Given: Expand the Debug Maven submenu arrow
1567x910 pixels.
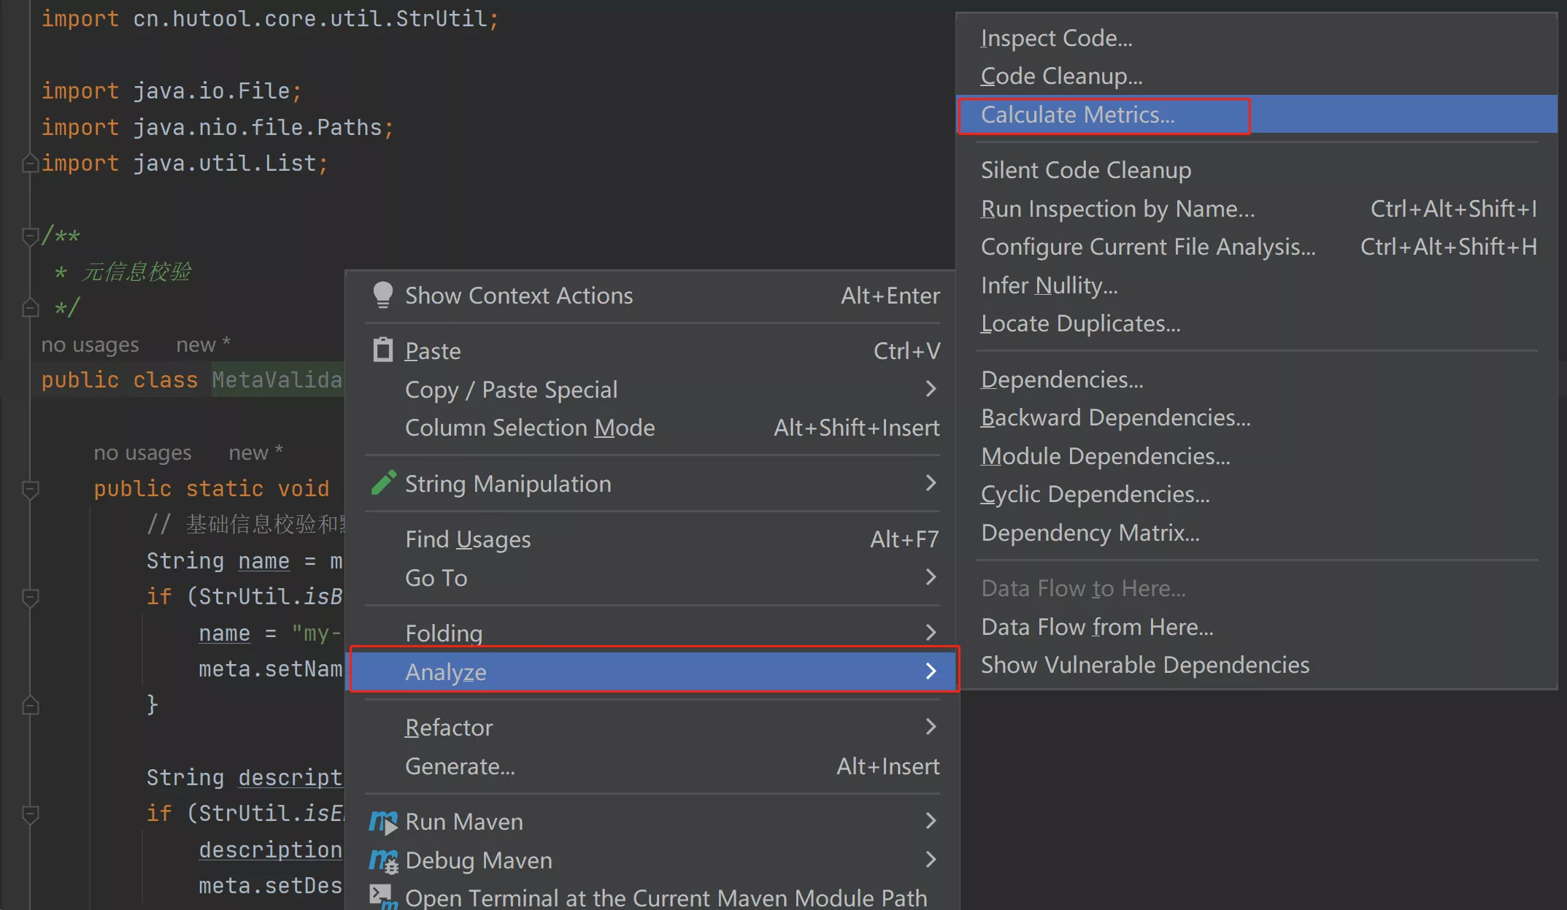Looking at the screenshot, I should click(931, 860).
